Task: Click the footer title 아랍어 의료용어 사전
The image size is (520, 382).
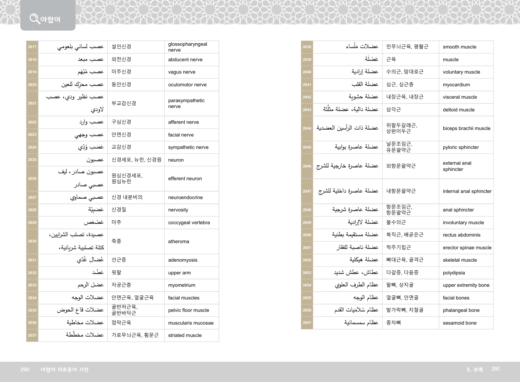Action: point(65,370)
